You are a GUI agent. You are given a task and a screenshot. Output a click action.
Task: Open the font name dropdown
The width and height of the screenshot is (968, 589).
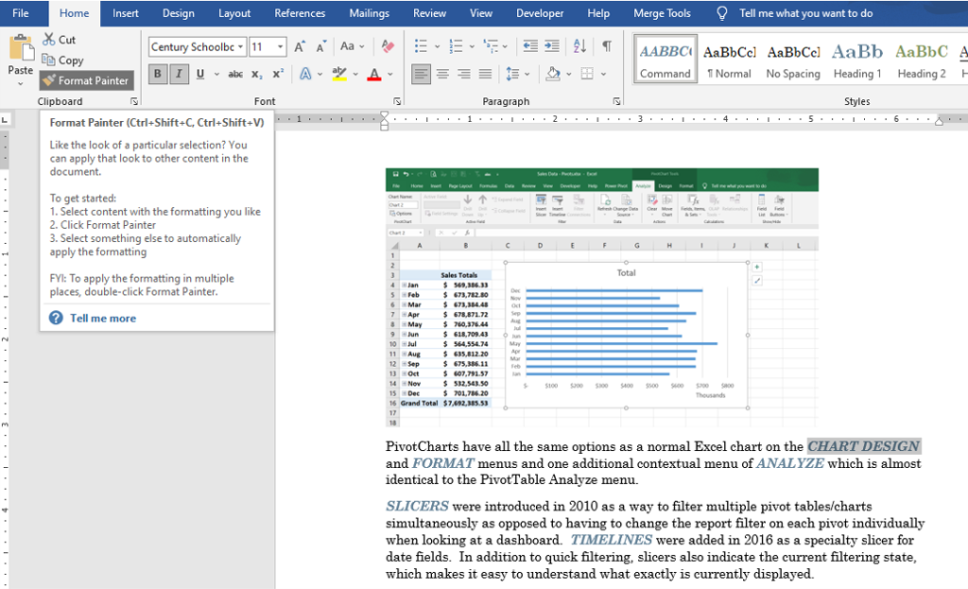coord(240,47)
